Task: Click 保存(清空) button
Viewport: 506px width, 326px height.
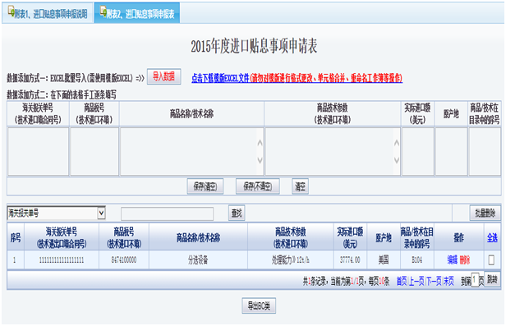Action: tap(205, 186)
